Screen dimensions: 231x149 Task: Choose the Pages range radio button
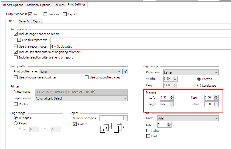pos(16,123)
